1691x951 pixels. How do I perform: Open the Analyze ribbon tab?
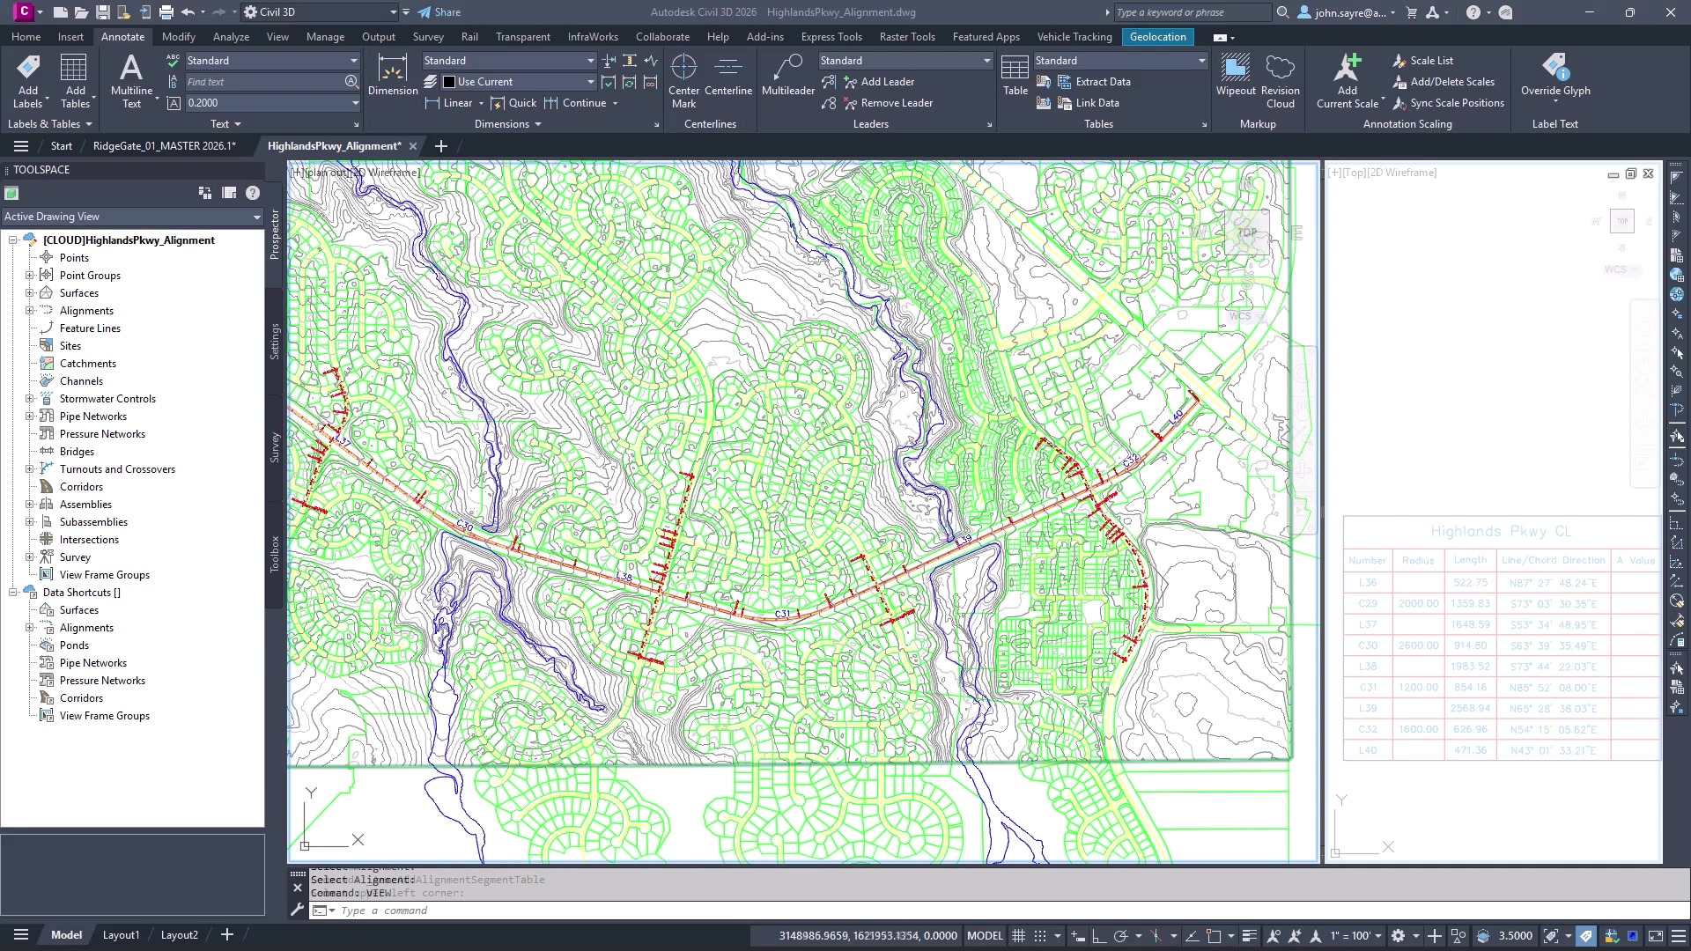tap(231, 37)
